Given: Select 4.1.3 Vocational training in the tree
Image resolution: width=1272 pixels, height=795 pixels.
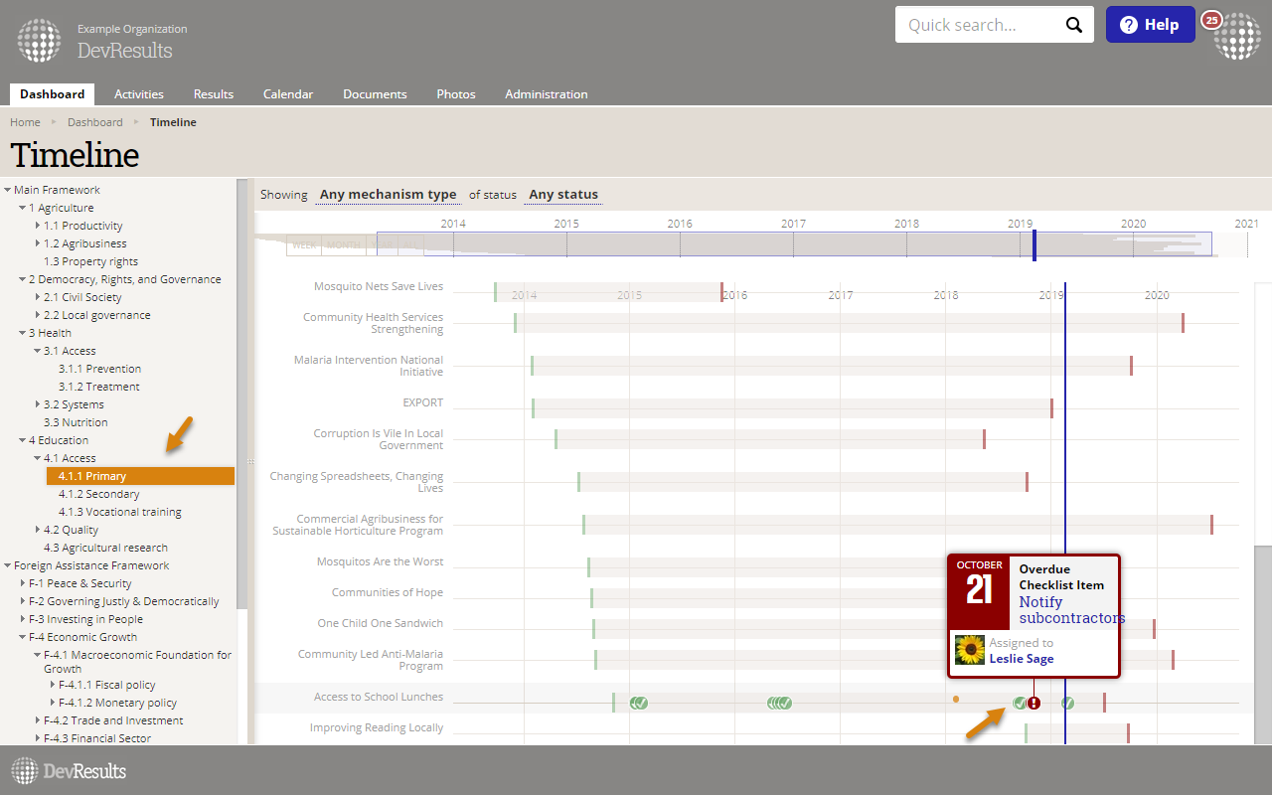Looking at the screenshot, I should [120, 512].
